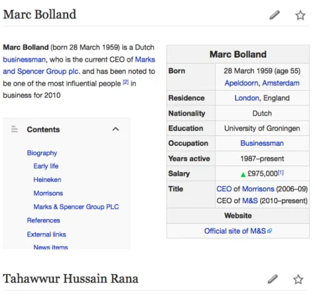
Task: Open the News items contents entry
Action: [x=50, y=247]
